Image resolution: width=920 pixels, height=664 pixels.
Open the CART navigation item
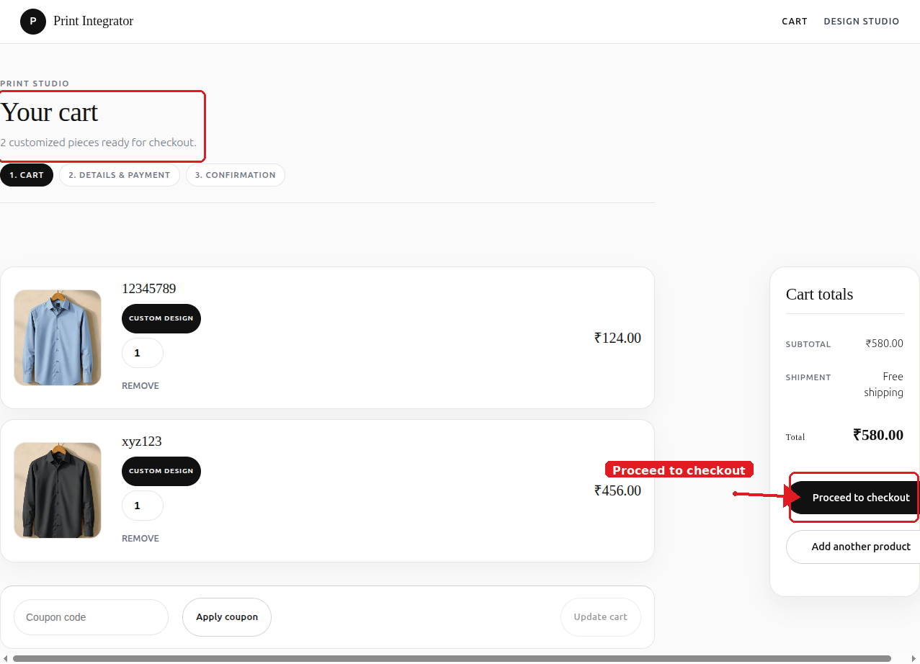tap(795, 22)
